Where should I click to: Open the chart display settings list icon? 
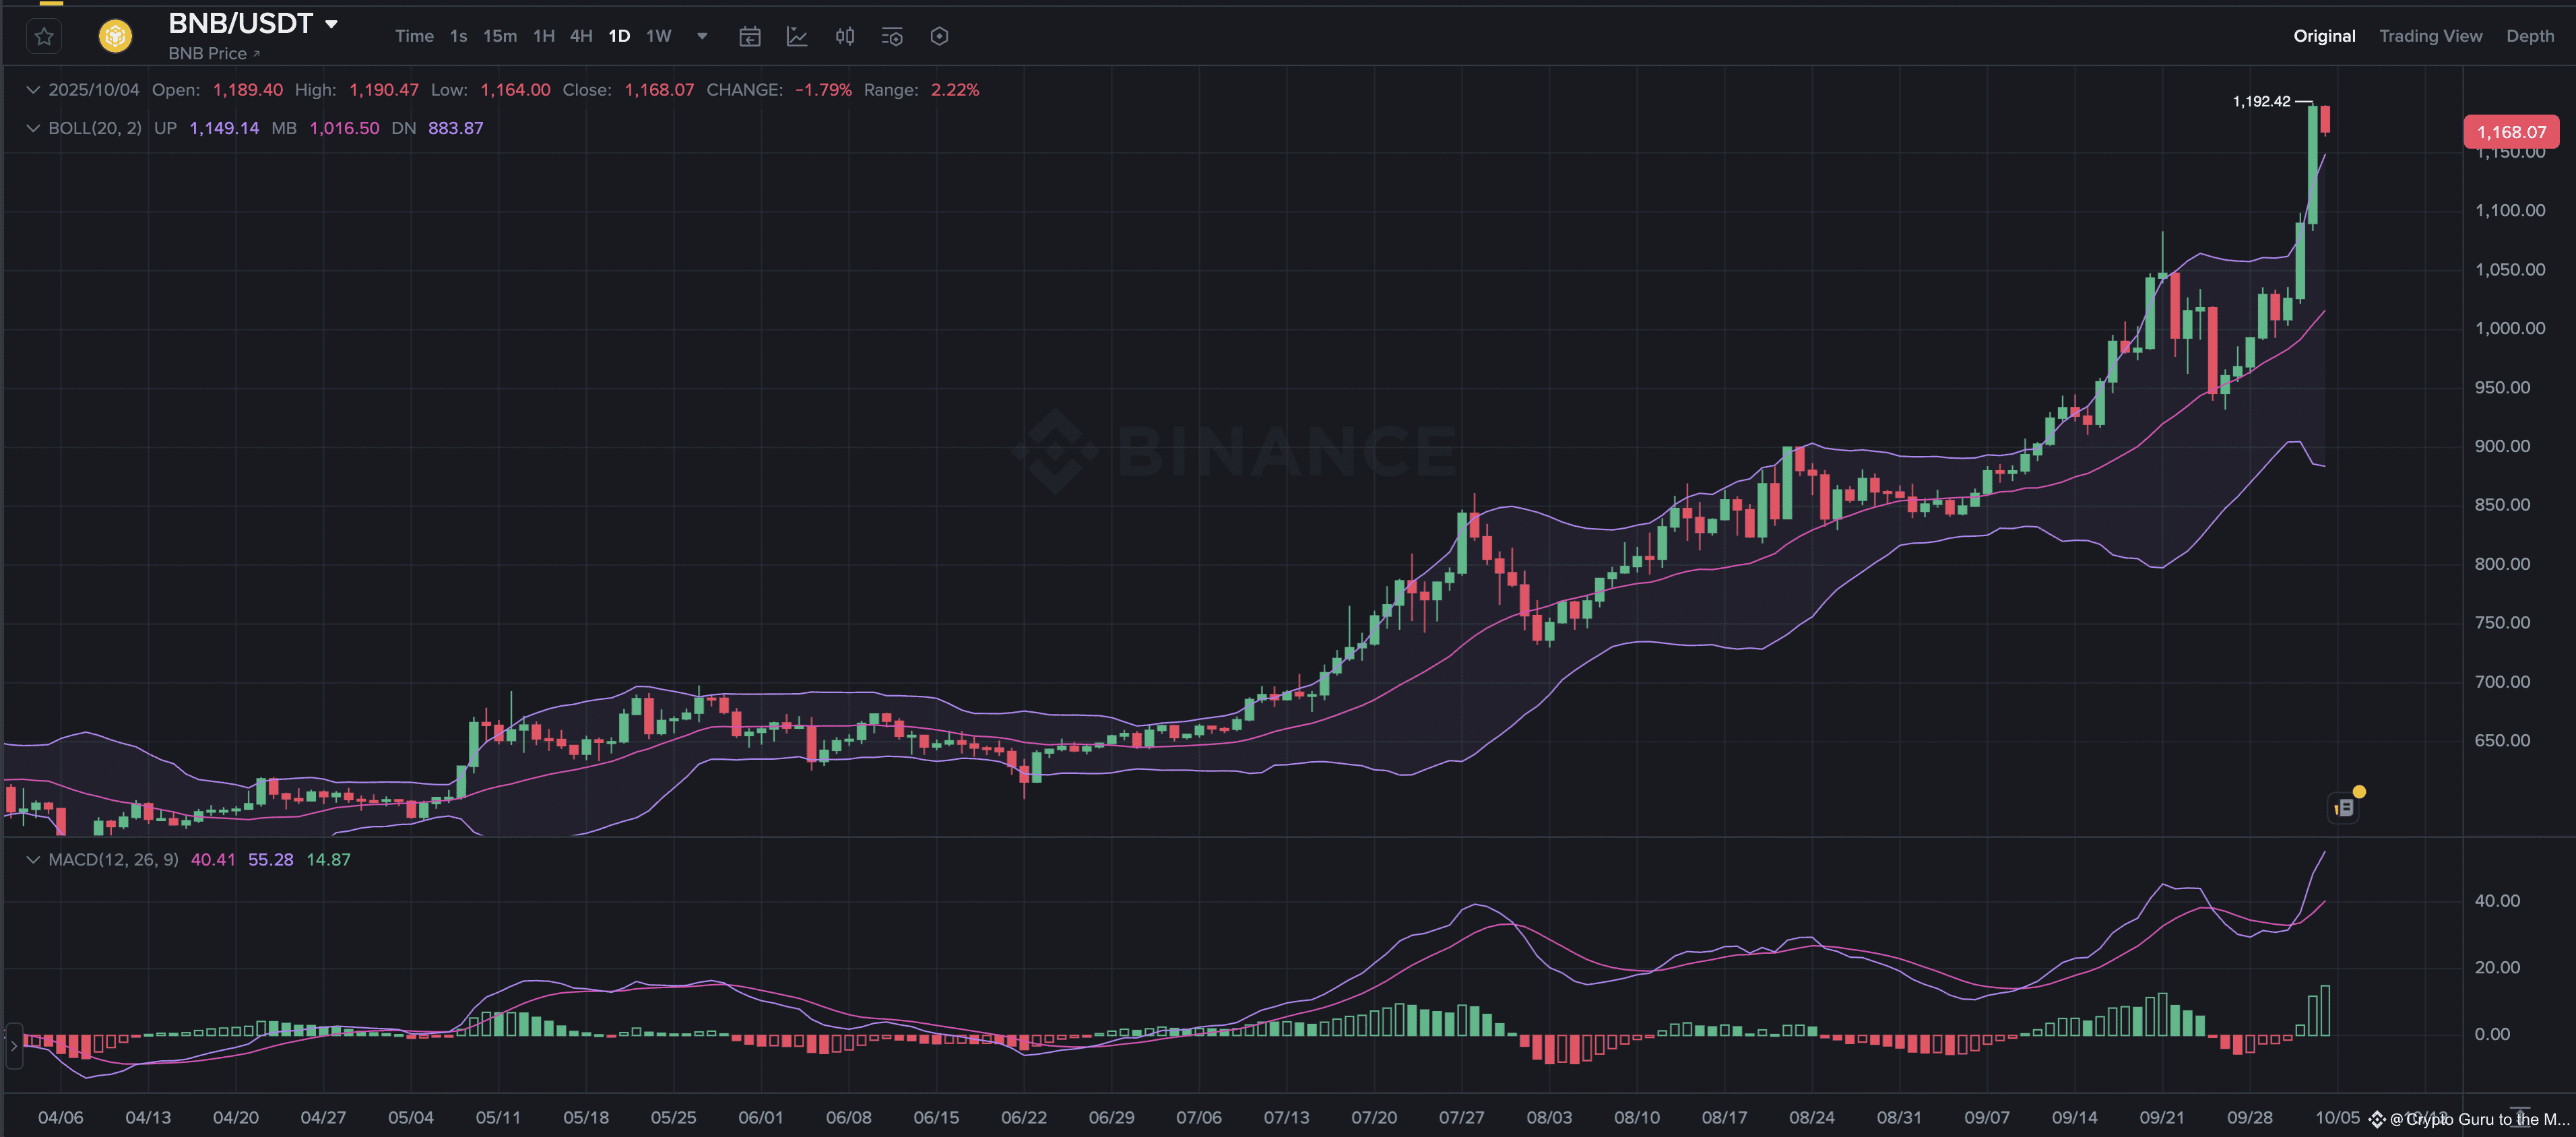coord(892,37)
